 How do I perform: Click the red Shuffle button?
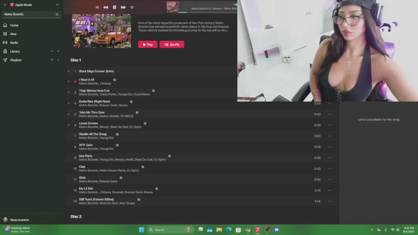tap(172, 45)
